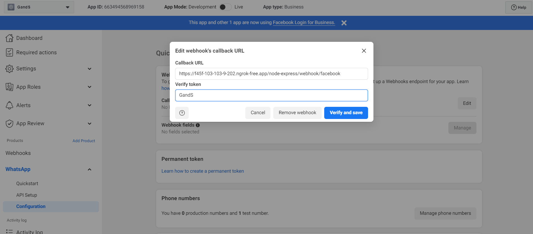533x234 pixels.
Task: Open Required actions in the sidebar
Action: (36, 52)
